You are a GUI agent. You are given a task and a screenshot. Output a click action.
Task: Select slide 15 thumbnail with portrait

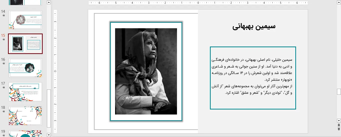[25, 44]
